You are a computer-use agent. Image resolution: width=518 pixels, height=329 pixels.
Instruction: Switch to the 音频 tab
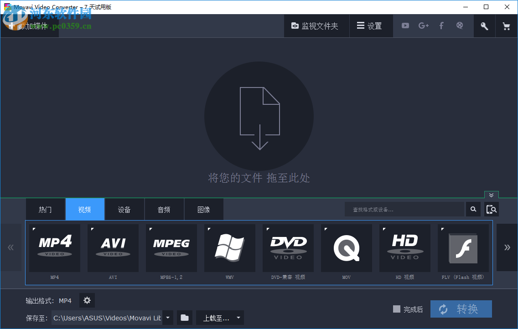(x=164, y=209)
